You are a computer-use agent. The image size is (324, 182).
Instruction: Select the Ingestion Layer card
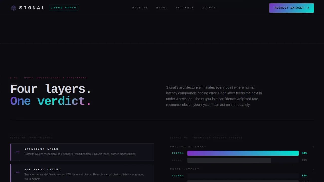pos(82,152)
